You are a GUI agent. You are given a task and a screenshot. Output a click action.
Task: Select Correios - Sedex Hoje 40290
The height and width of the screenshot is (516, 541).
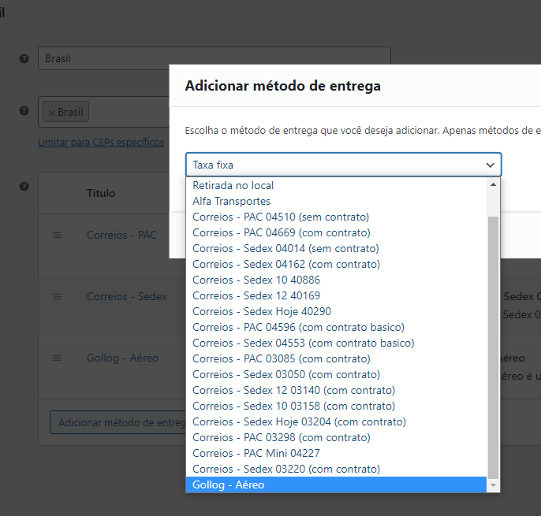[262, 312]
